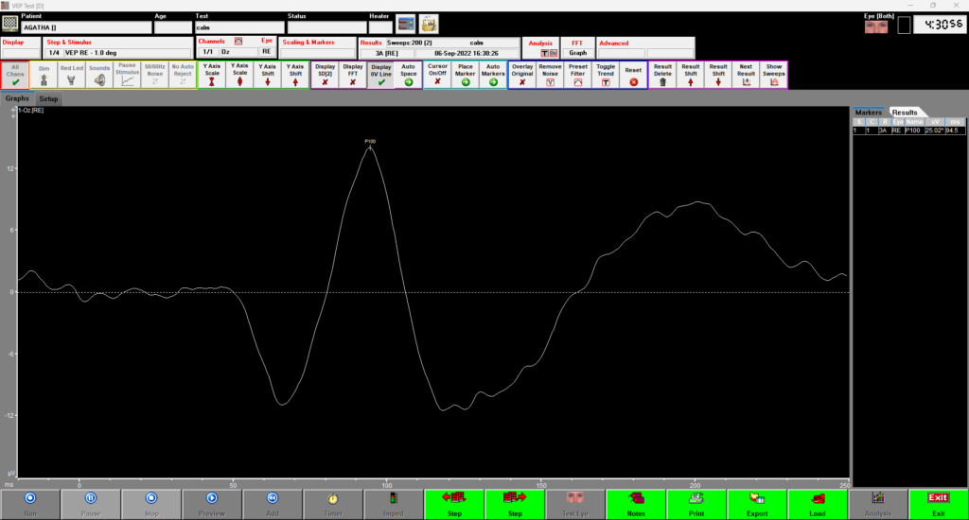Click the Auto Space button
969x520 pixels.
(408, 76)
